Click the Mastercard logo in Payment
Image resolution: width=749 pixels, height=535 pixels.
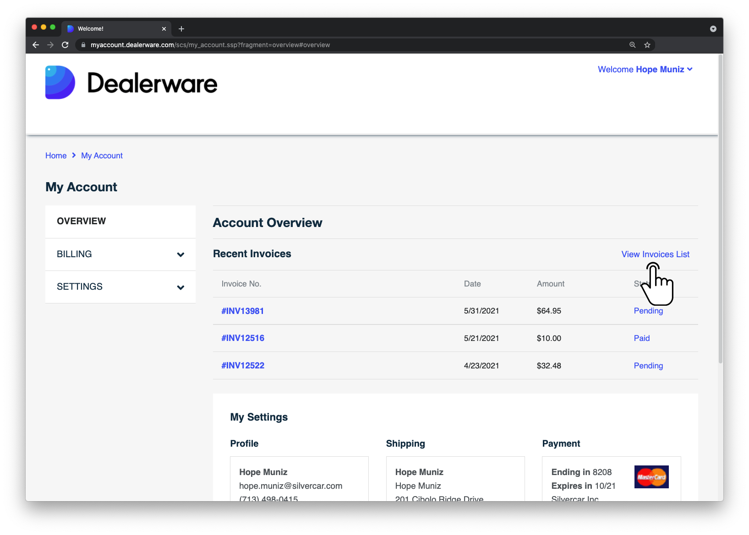651,477
